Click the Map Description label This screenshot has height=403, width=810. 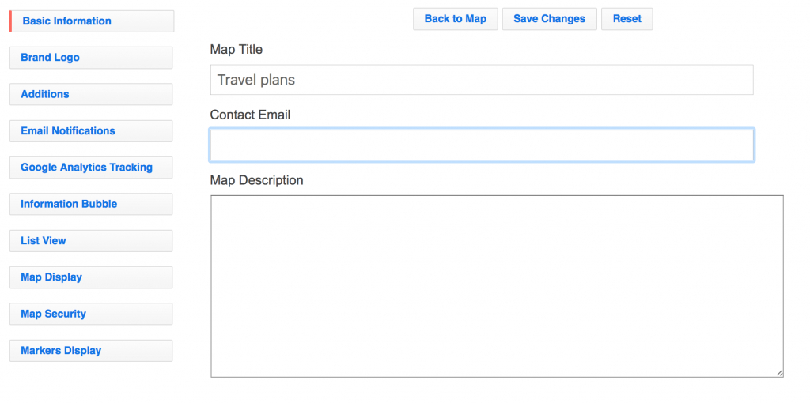coord(256,181)
